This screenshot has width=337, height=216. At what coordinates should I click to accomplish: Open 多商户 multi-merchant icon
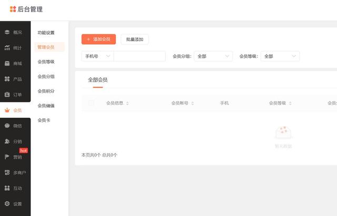pyautogui.click(x=7, y=172)
